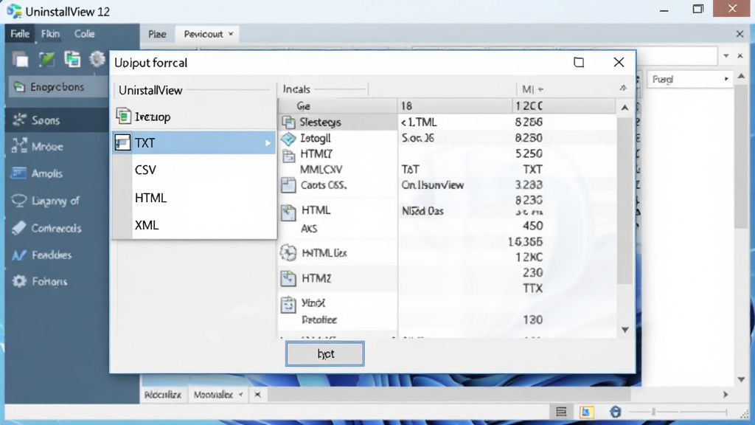Click the Niled Oas cell
The height and width of the screenshot is (425, 755).
422,211
